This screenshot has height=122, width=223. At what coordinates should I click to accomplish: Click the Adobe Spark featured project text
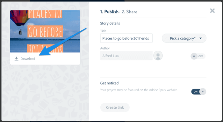(x=139, y=90)
